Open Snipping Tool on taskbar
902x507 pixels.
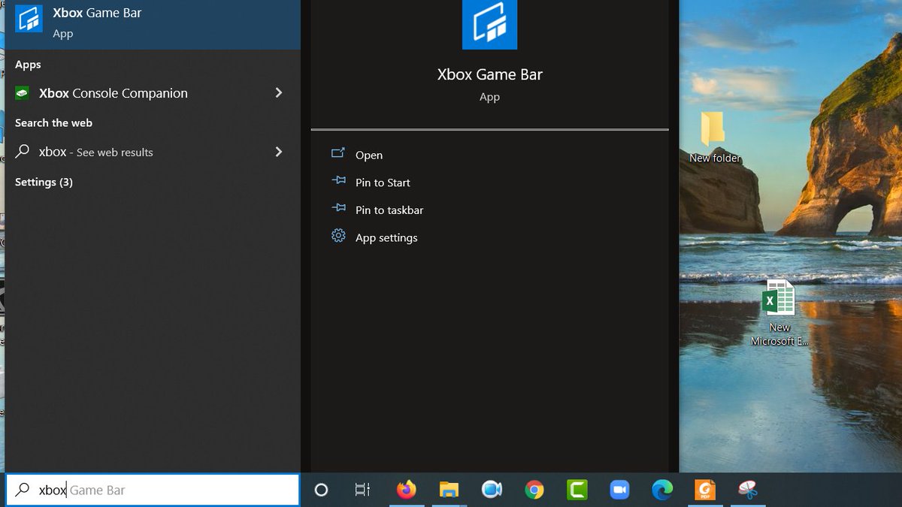tap(748, 490)
